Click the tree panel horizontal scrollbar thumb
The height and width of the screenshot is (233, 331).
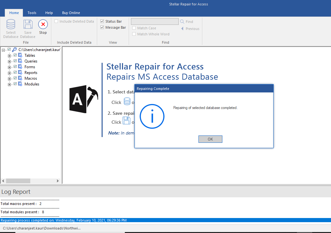tap(18, 181)
